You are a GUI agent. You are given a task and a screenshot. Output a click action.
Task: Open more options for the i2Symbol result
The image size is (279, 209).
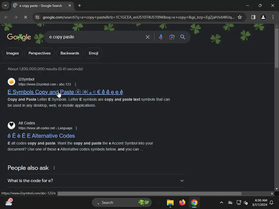[x=75, y=84]
